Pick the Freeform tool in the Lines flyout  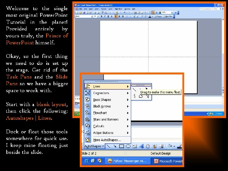pyautogui.click(x=141, y=96)
